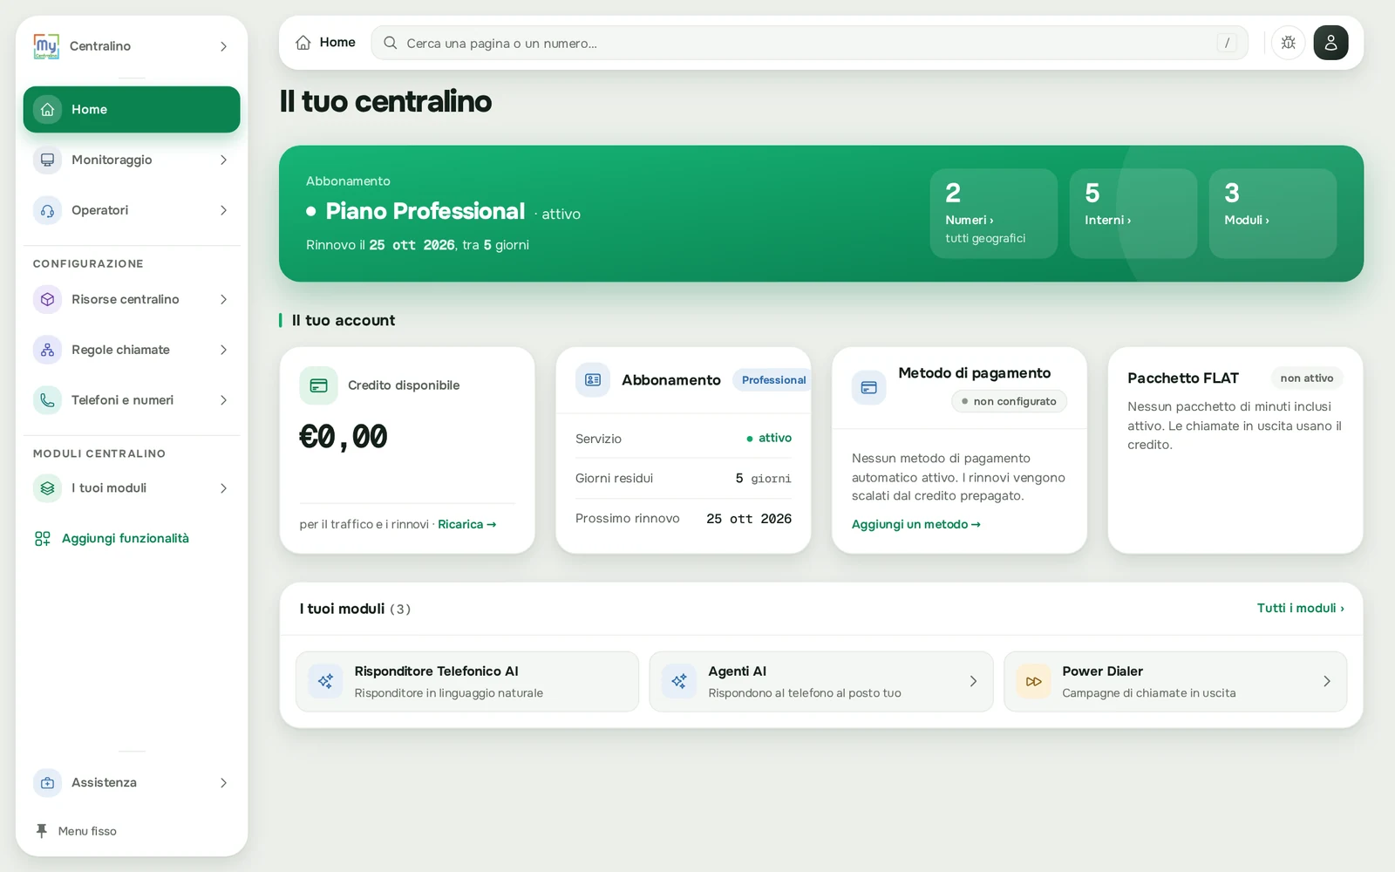Viewport: 1395px width, 872px height.
Task: Expand the Centralino switcher chevron
Action: coord(223,46)
